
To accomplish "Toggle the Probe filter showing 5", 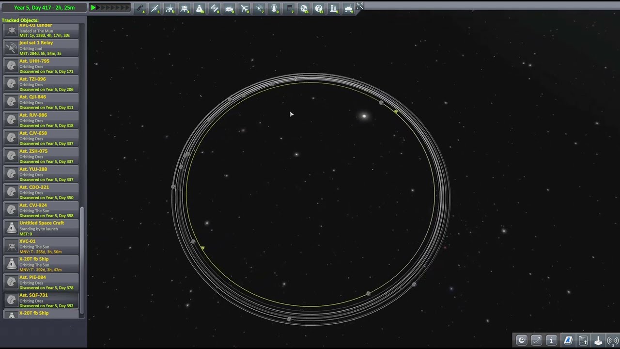I will (x=155, y=8).
